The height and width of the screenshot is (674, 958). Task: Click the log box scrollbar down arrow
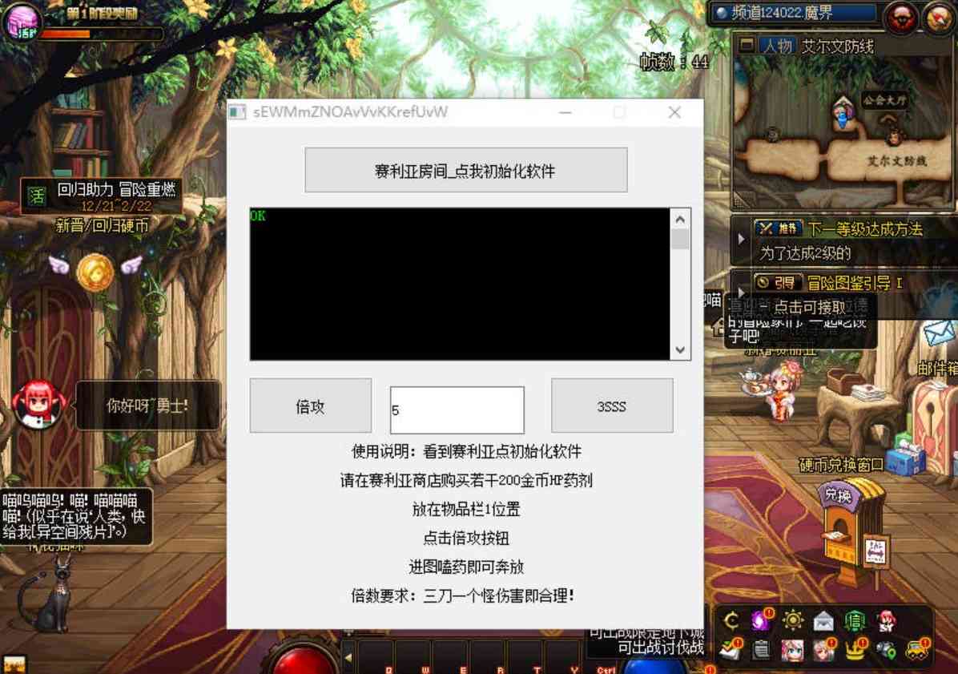tap(680, 349)
